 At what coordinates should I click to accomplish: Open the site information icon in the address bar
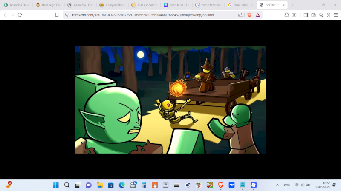tap(67, 15)
